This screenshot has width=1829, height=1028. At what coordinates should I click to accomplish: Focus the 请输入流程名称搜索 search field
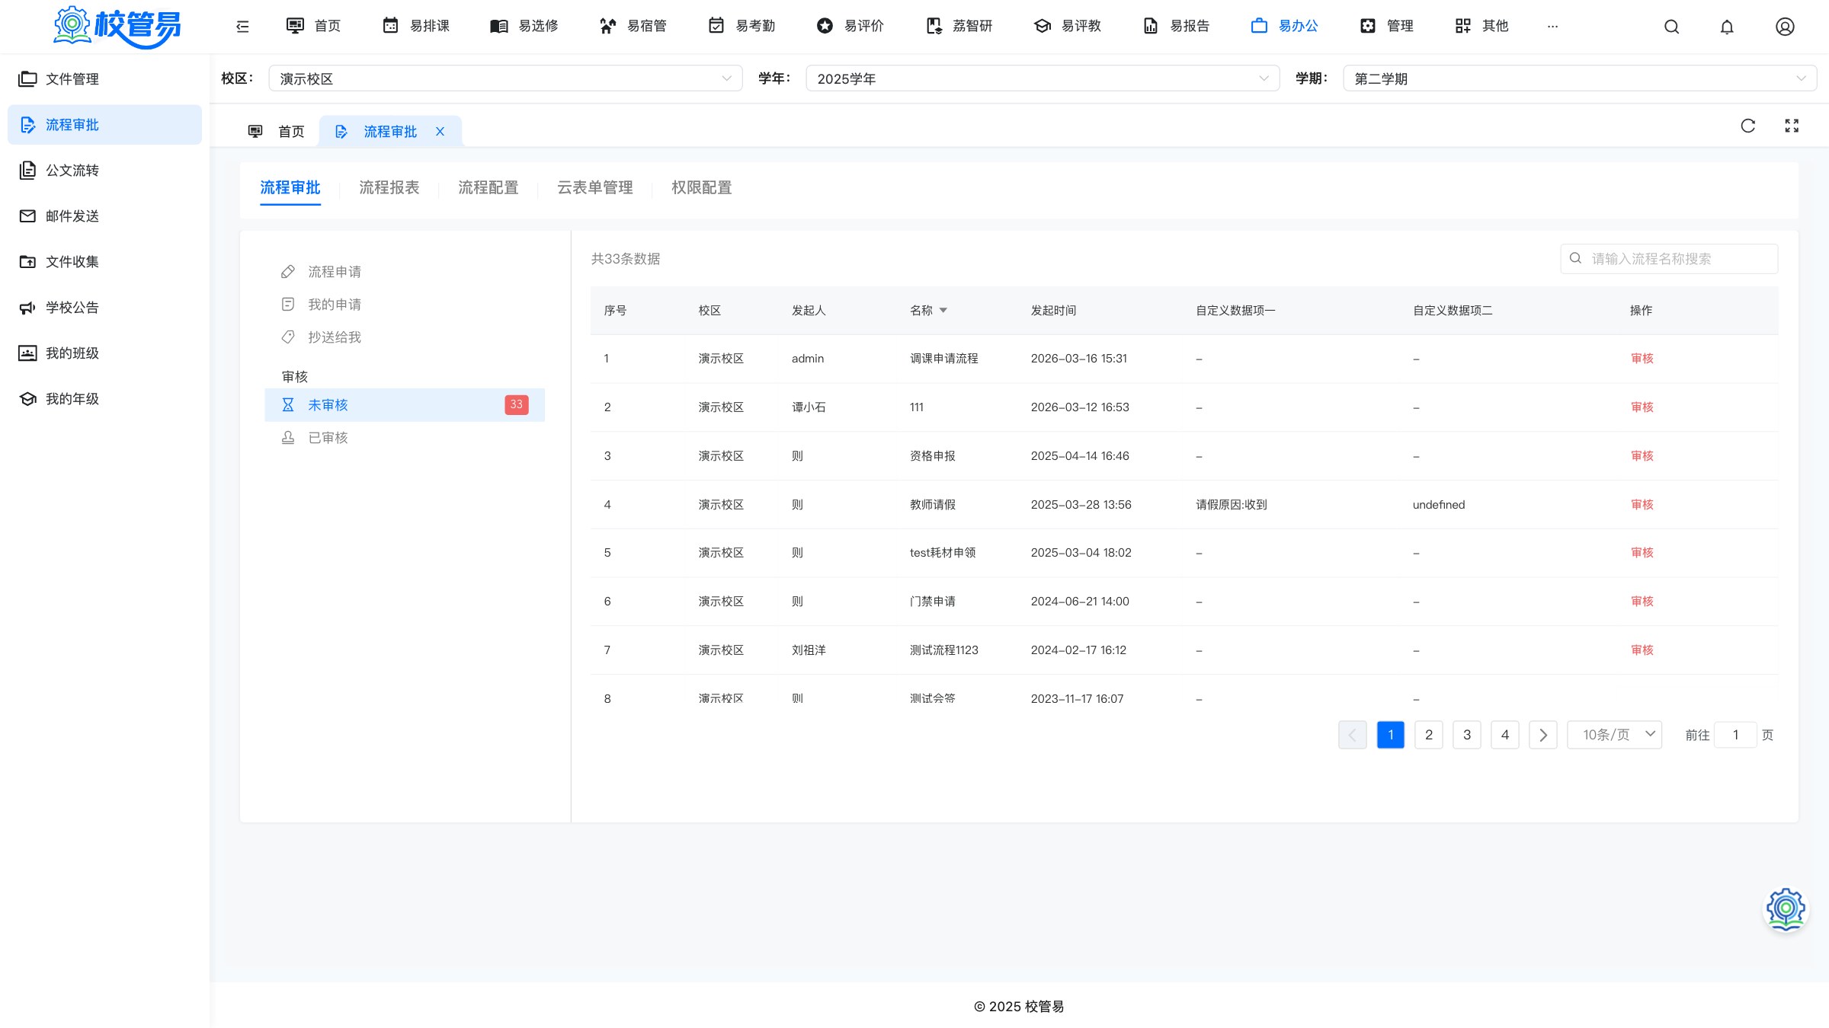pyautogui.click(x=1669, y=259)
